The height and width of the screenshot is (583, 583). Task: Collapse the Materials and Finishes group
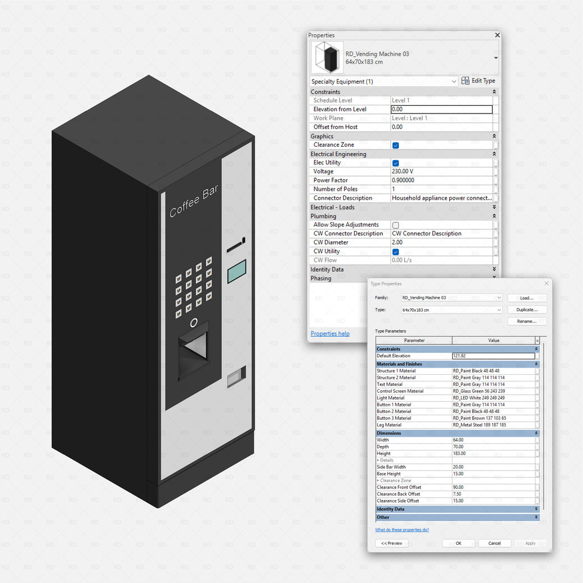[536, 364]
